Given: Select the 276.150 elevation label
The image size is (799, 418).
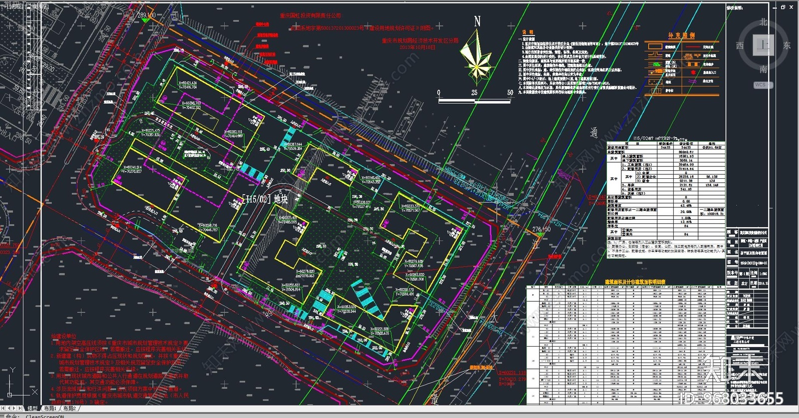Looking at the screenshot, I should coord(541,229).
